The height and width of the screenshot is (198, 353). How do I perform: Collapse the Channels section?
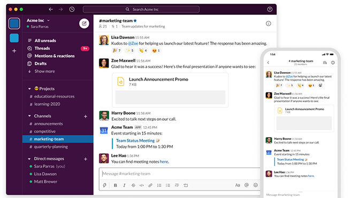(x=29, y=116)
